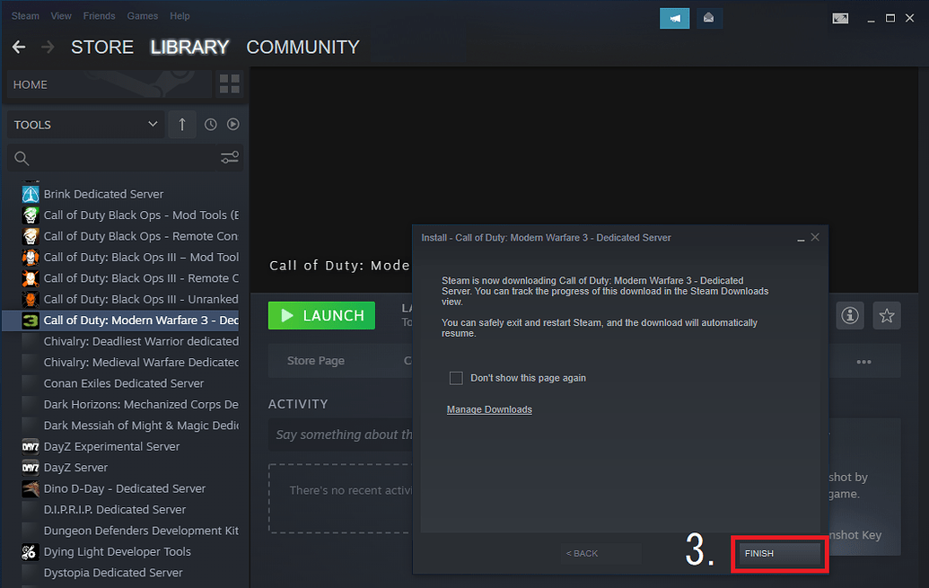Open the Store Page tab
Viewport: 929px width, 588px height.
[314, 360]
